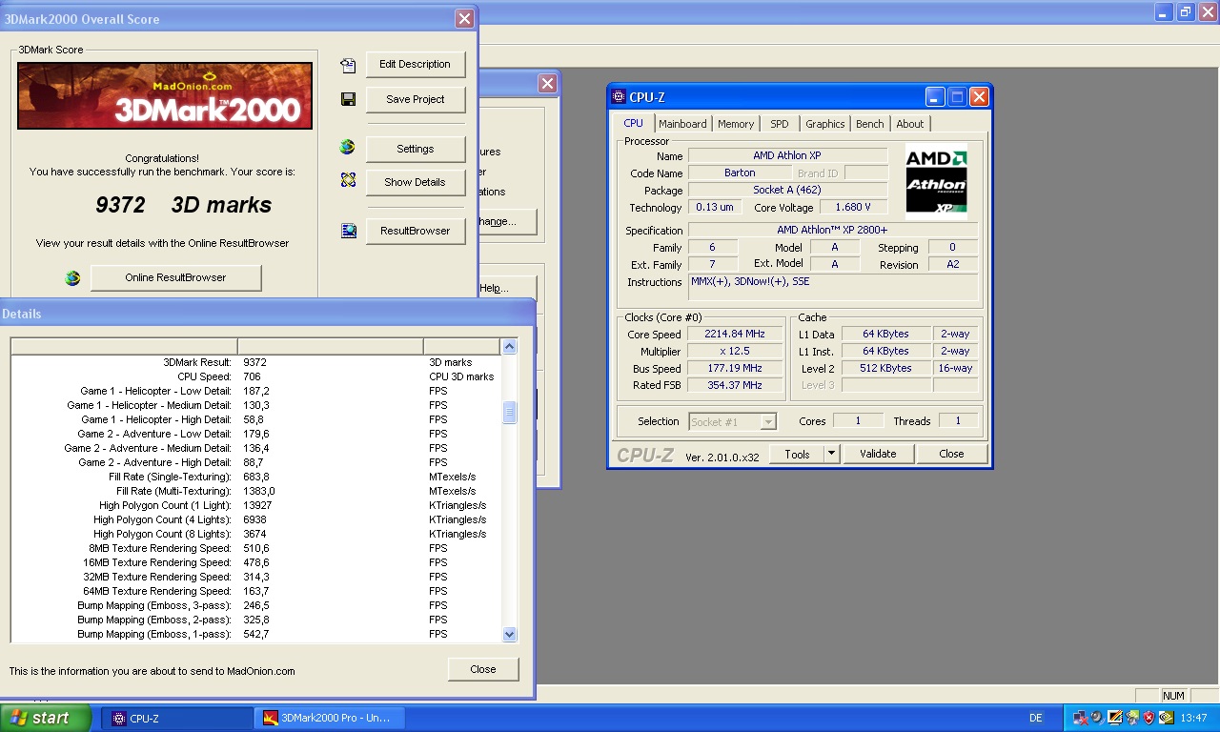The image size is (1220, 732).
Task: Click the notepad icon beside Edit Description
Action: pyautogui.click(x=348, y=65)
